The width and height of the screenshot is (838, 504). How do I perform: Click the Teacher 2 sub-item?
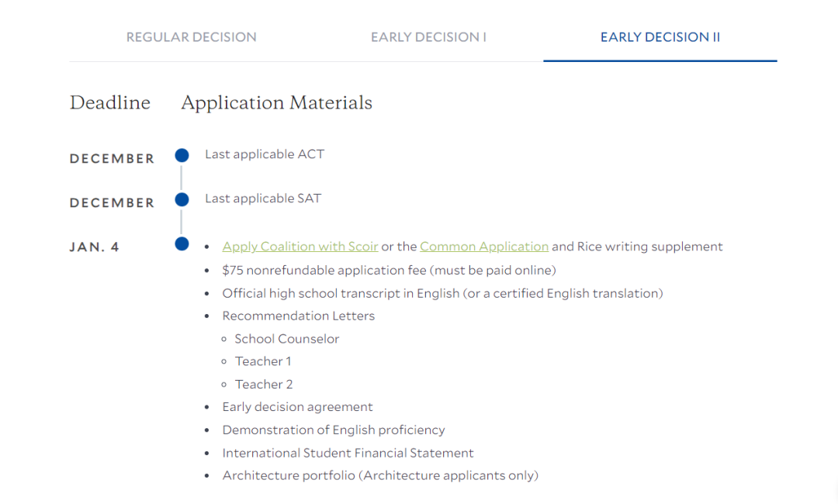pyautogui.click(x=264, y=385)
